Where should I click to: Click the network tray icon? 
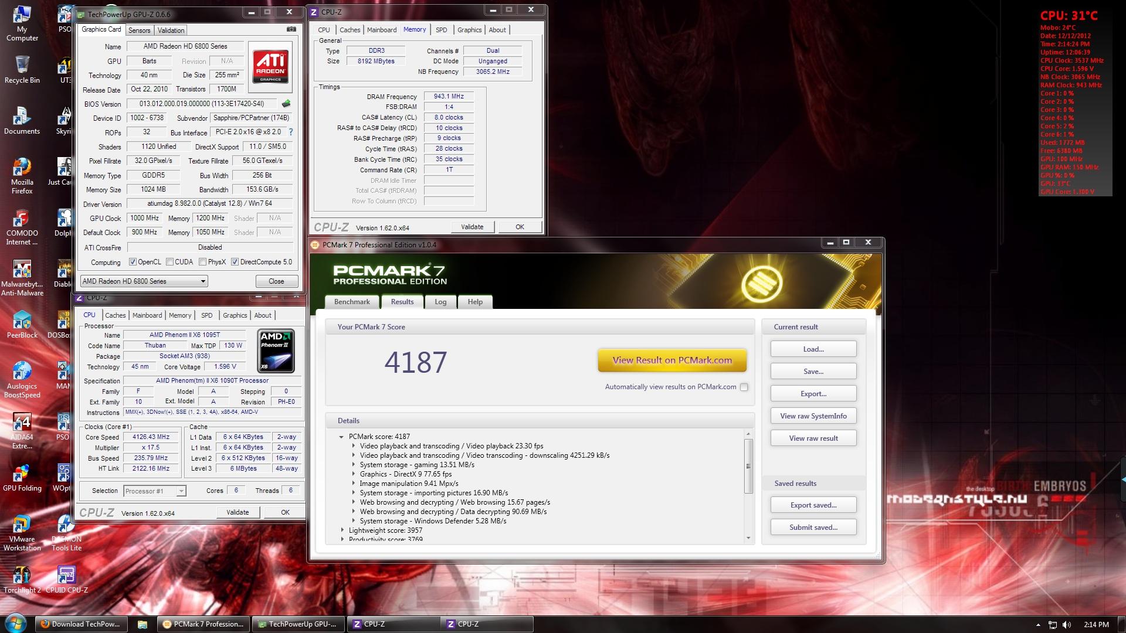click(1053, 625)
